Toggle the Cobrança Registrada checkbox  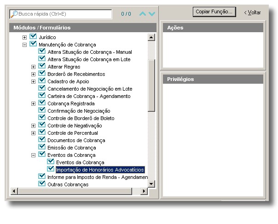click(42, 103)
